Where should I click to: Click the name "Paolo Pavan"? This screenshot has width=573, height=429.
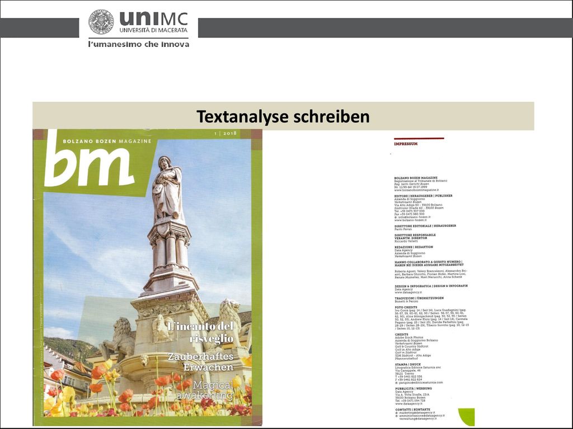(x=403, y=229)
